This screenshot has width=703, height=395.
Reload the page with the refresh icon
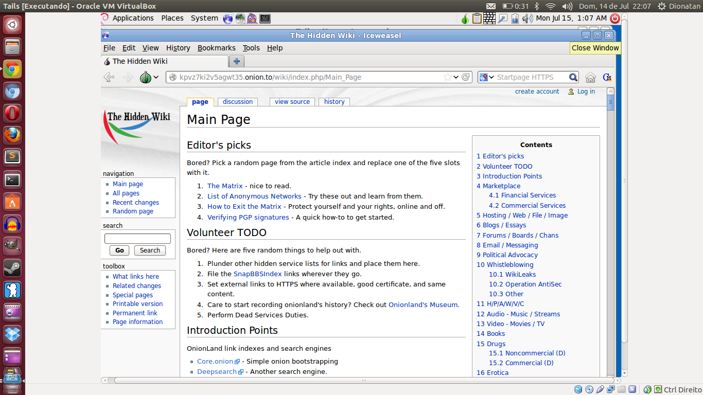pos(466,77)
